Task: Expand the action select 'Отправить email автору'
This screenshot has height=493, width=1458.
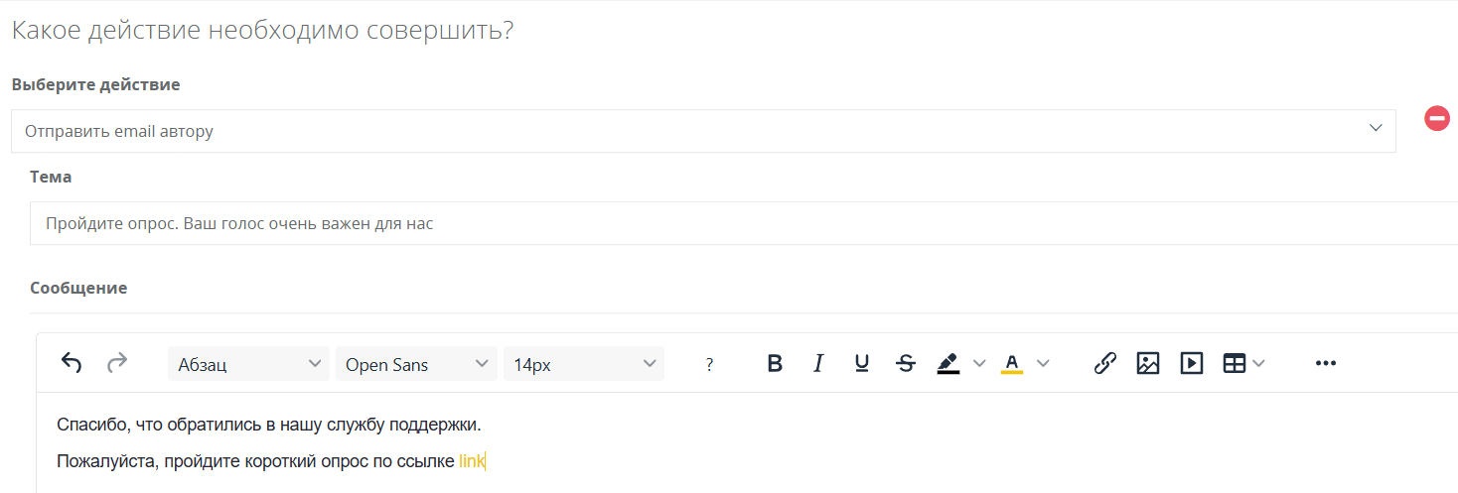Action: tap(702, 131)
